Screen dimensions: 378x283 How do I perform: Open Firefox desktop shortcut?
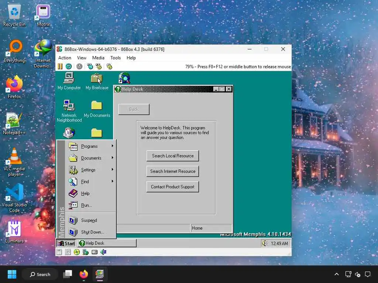click(x=14, y=87)
